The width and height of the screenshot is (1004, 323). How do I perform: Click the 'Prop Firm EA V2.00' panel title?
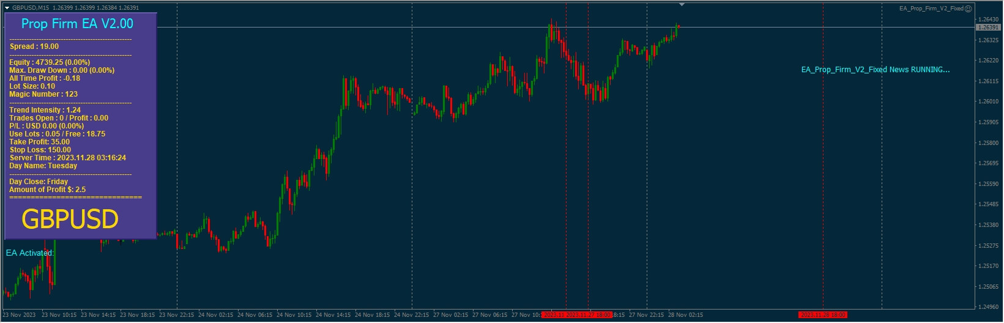tap(77, 24)
